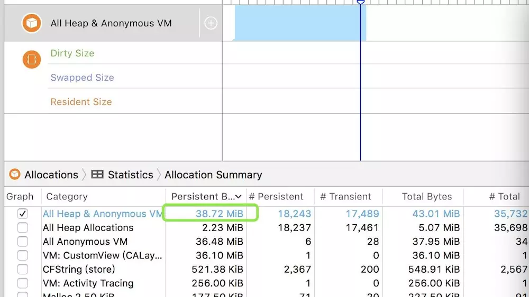
Task: Tick graph checkbox for CFString (store)
Action: coord(23,269)
